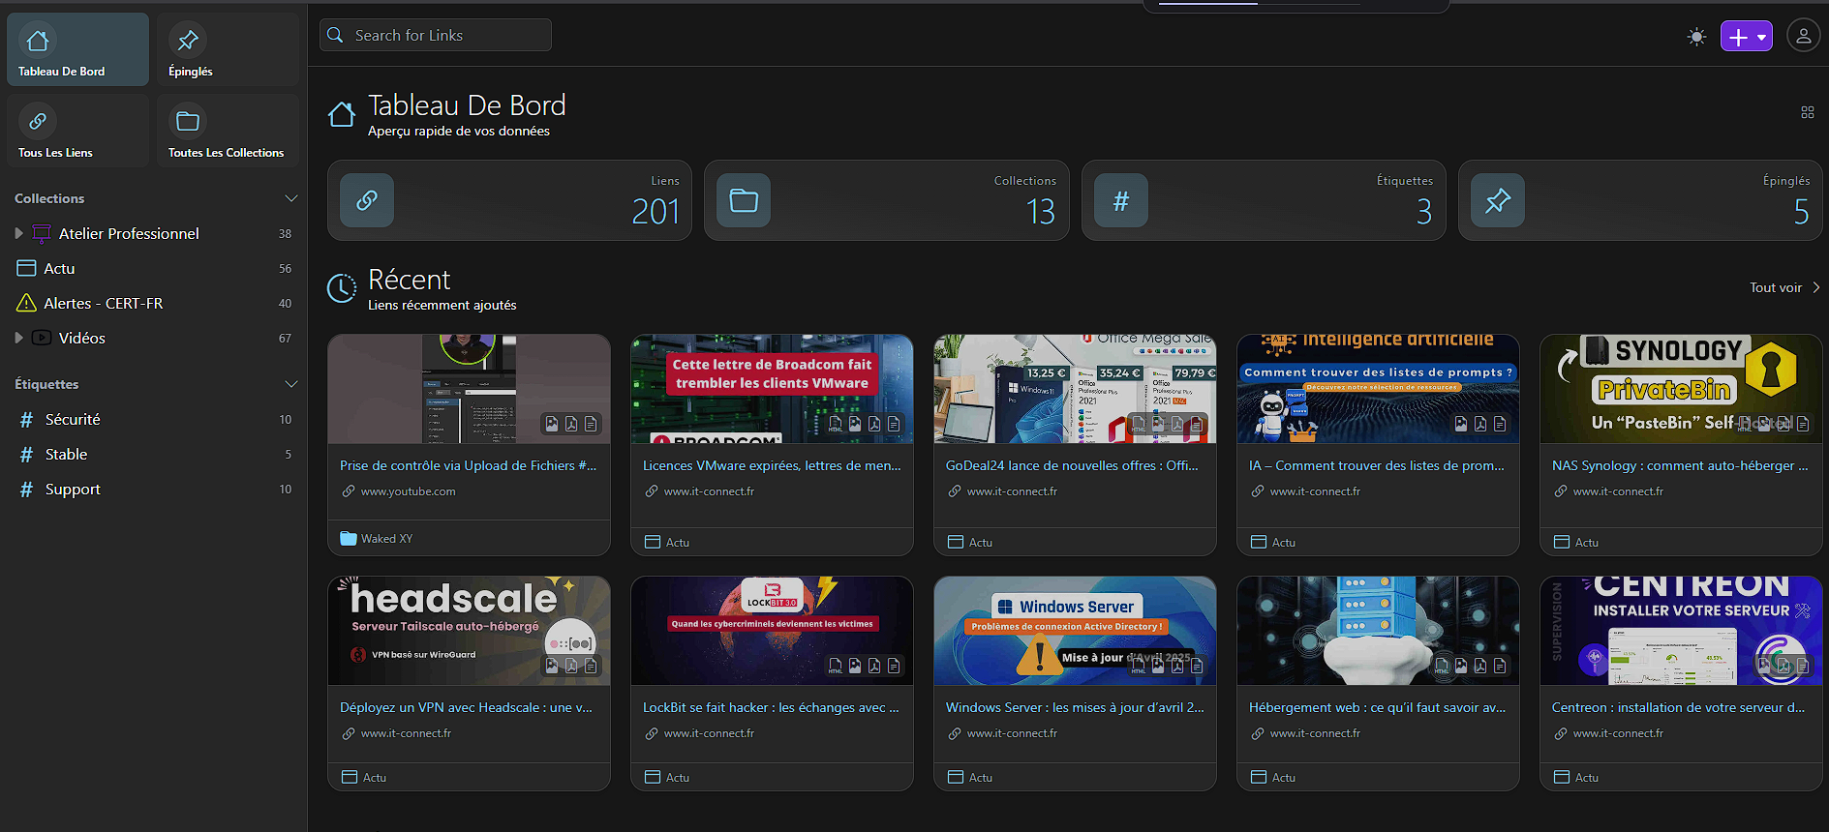Click the Étiquettes hashtag stat icon

coord(1120,200)
